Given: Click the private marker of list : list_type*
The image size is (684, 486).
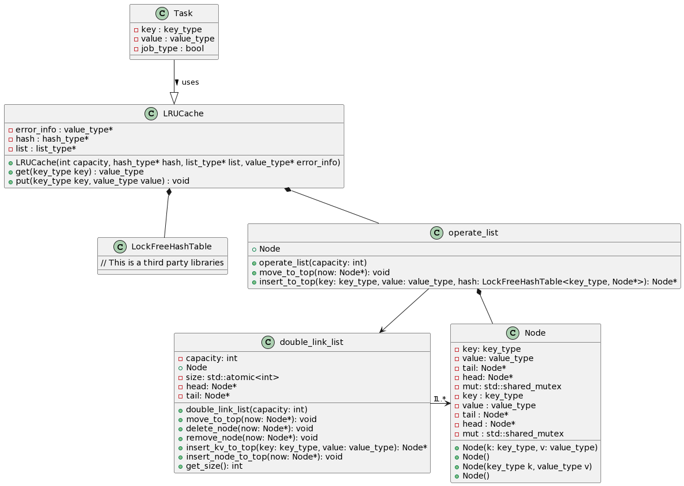Looking at the screenshot, I should 10,149.
